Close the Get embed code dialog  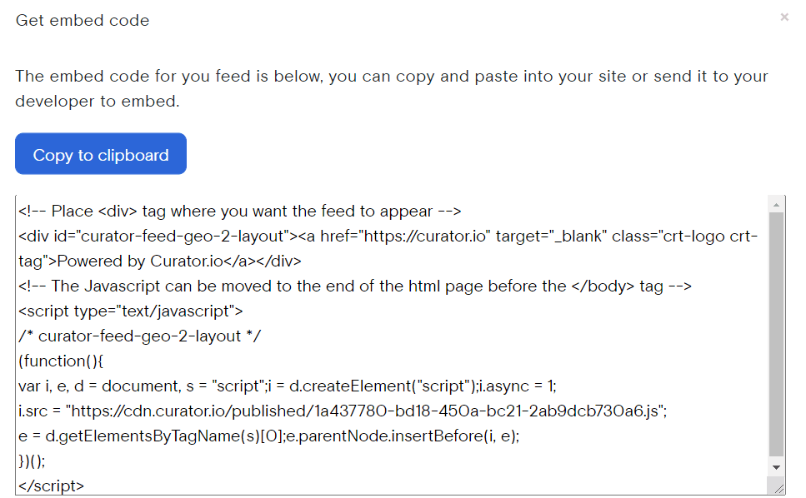[x=783, y=17]
